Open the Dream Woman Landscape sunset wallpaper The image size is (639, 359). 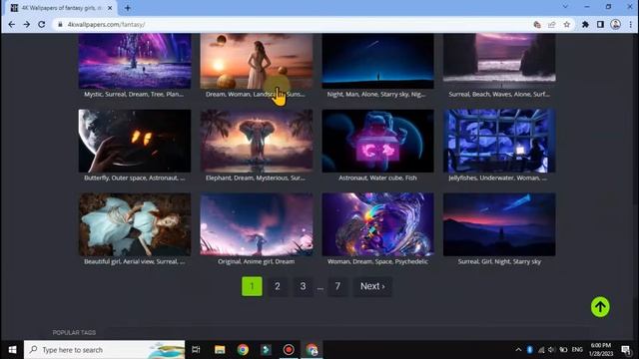257,61
